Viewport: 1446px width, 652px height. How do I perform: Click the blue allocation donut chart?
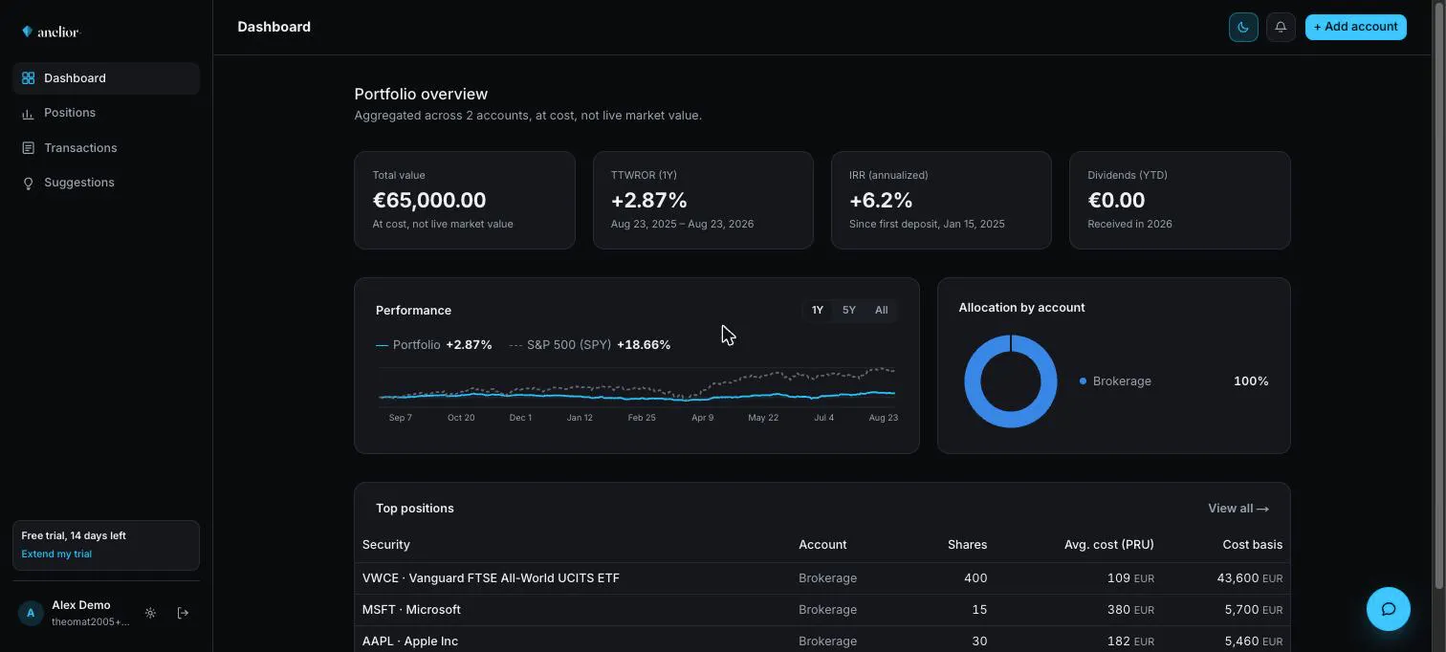1011,381
